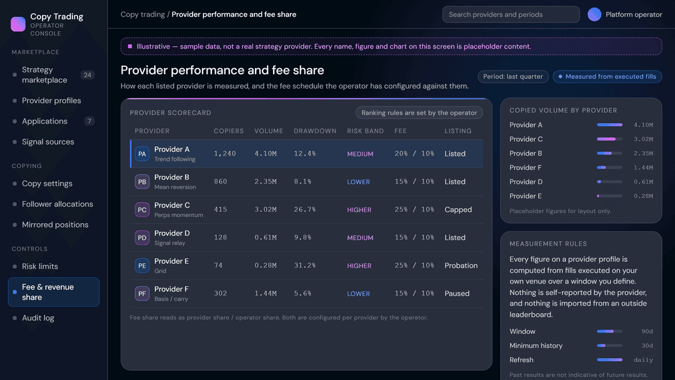Select Provider E name in the scorecard
Viewport: 675px width, 380px height.
tap(171, 261)
